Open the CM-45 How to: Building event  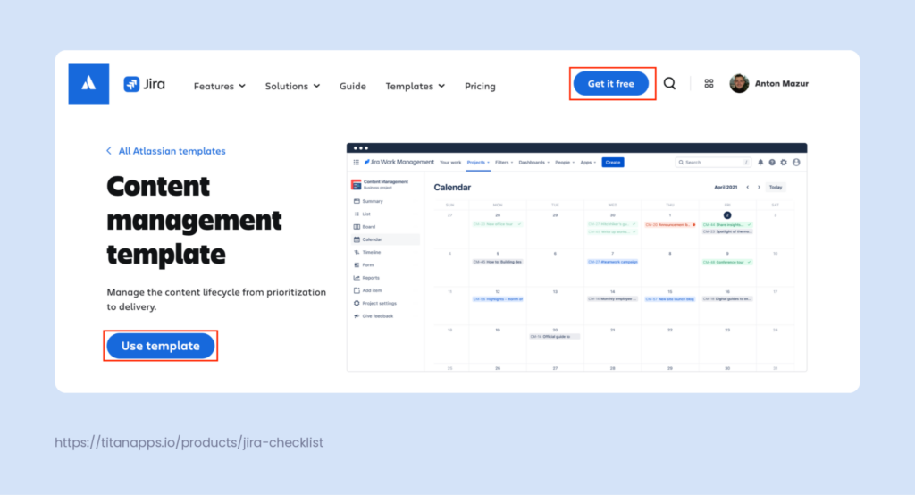point(497,262)
